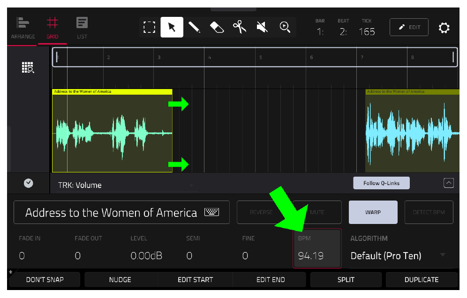The width and height of the screenshot is (467, 298).
Task: Click the Edit End button
Action: pos(271,280)
